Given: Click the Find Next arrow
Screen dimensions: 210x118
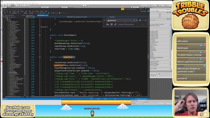Looking at the screenshot, I should pos(140,20).
